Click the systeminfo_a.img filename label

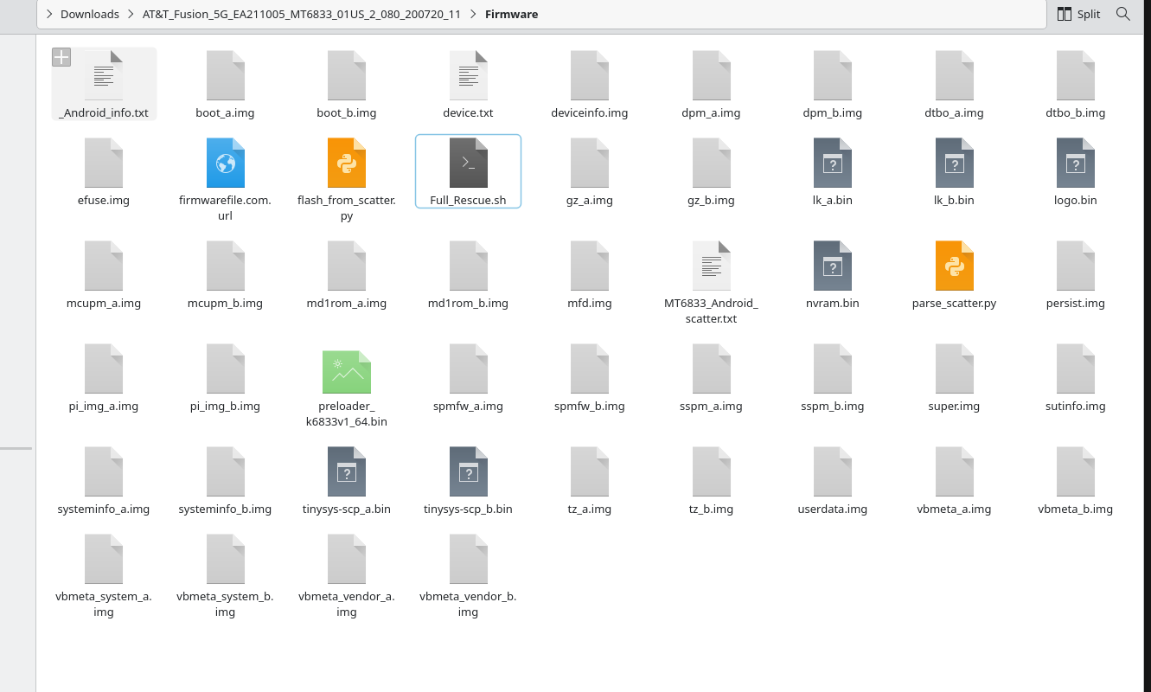(104, 509)
